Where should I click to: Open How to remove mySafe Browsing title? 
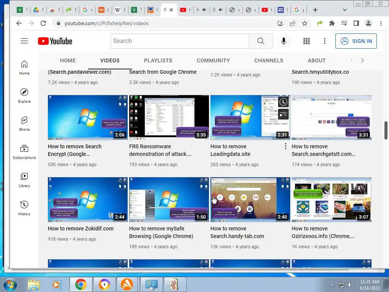point(161,232)
